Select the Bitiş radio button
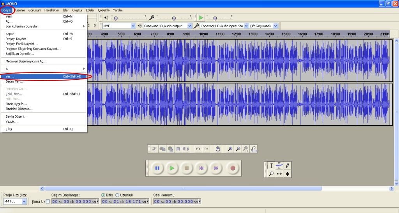Screen dimensions: 399x213 pos(103,195)
